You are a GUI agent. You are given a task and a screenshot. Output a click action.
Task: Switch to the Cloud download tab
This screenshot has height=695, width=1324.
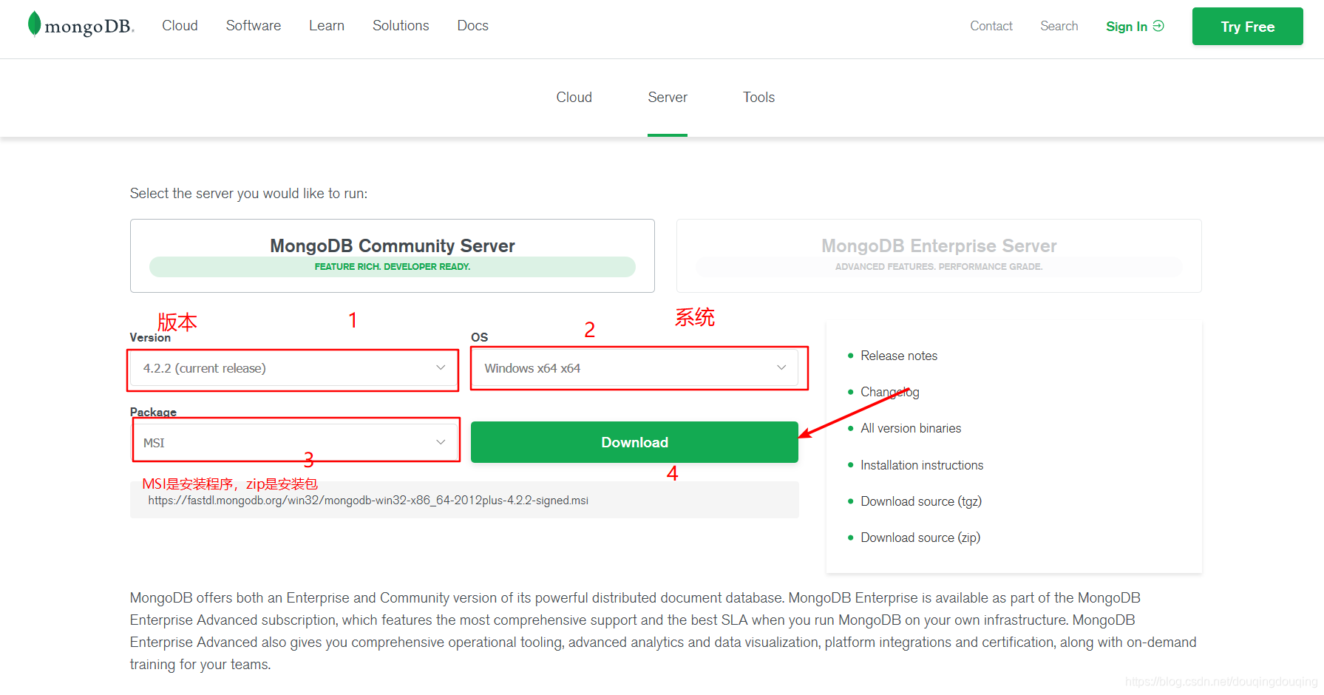coord(574,97)
